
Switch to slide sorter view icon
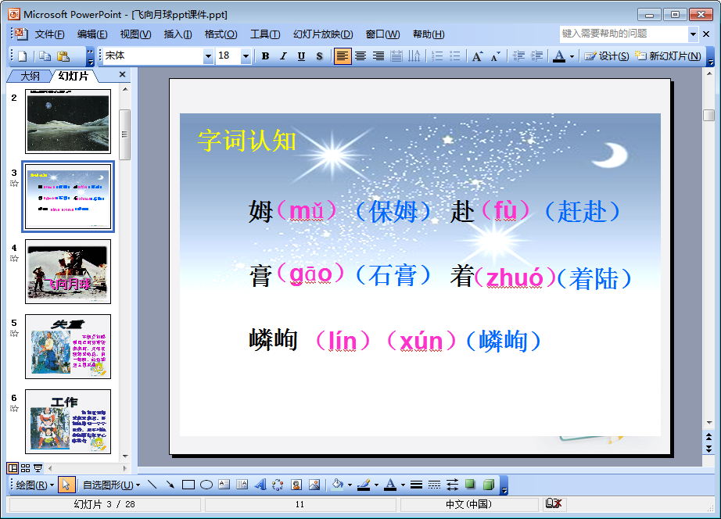[25, 468]
